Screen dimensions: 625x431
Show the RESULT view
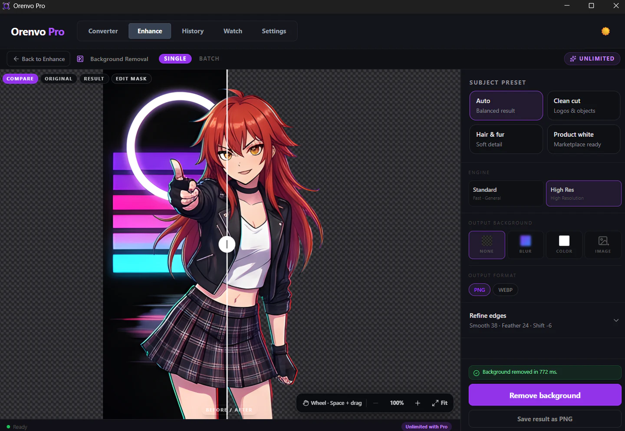click(x=94, y=79)
